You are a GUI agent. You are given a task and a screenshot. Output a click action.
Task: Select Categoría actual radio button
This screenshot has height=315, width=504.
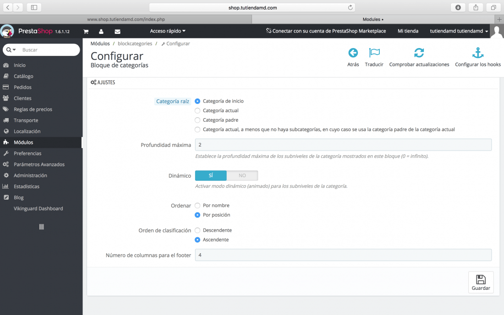pos(197,110)
